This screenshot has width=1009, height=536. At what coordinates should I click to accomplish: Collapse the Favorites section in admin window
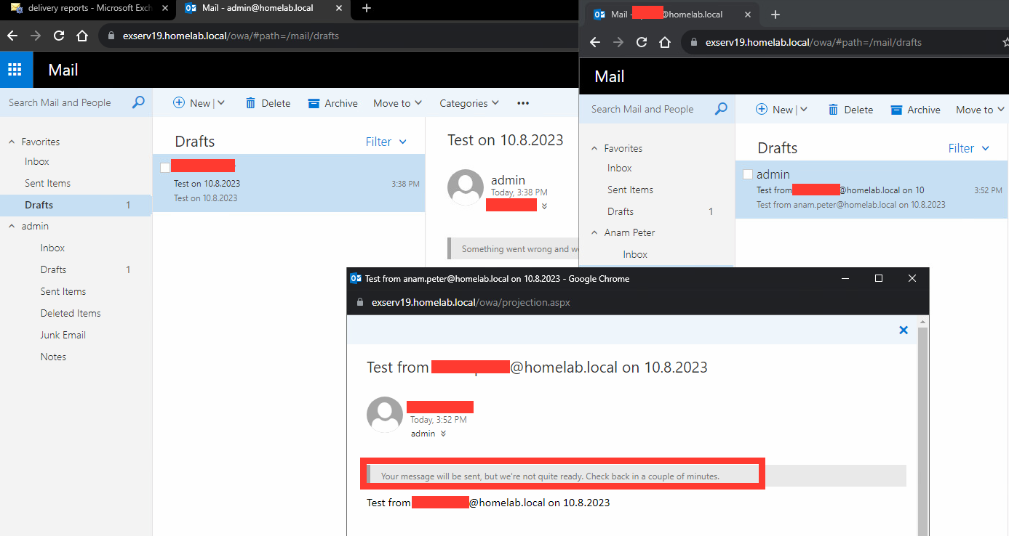[x=12, y=142]
